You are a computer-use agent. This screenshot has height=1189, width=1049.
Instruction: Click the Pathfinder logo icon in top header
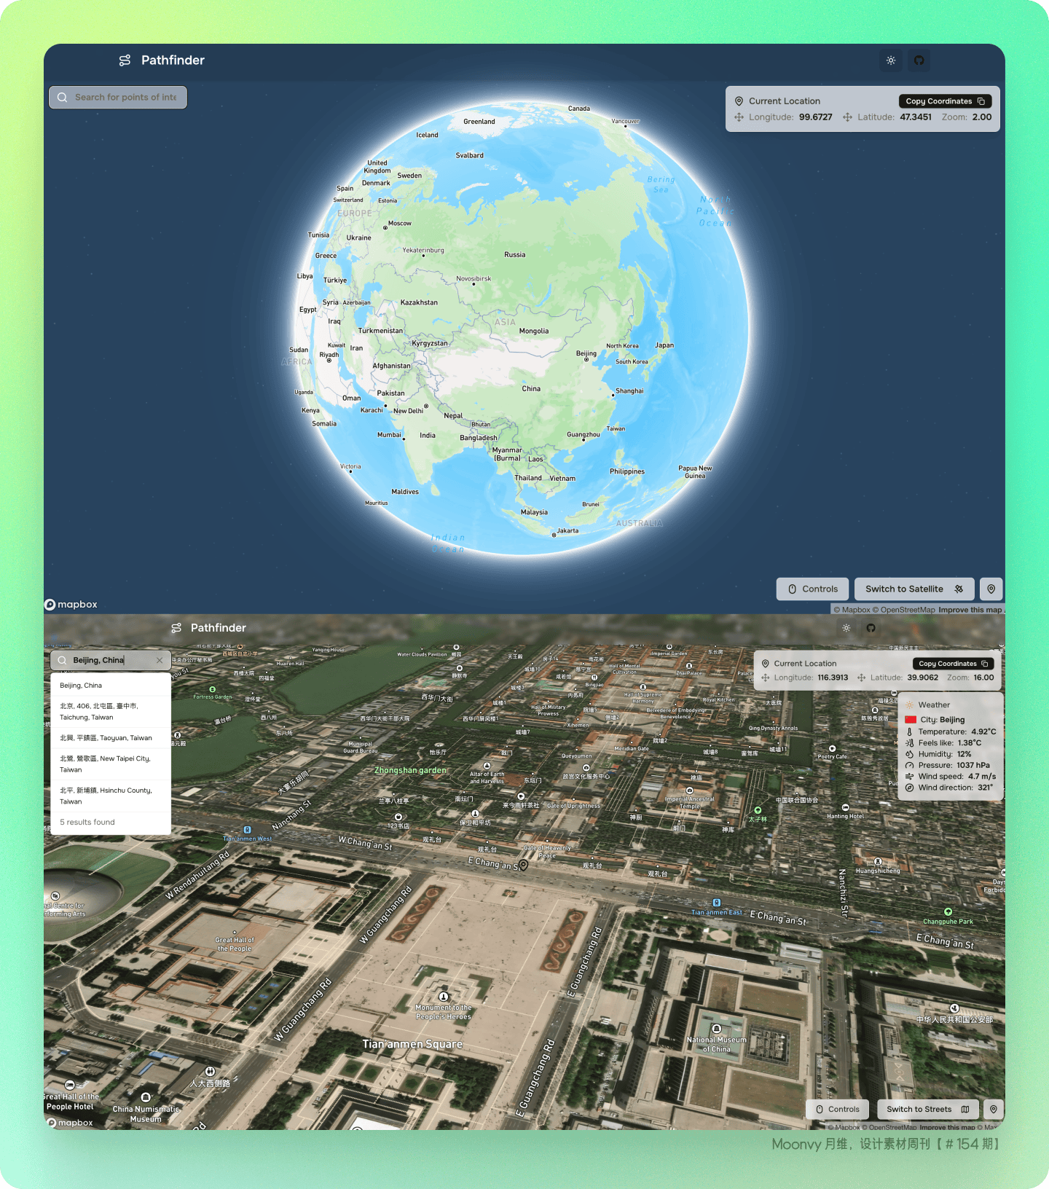[125, 60]
